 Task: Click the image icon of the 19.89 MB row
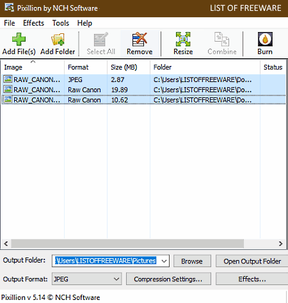pyautogui.click(x=8, y=89)
